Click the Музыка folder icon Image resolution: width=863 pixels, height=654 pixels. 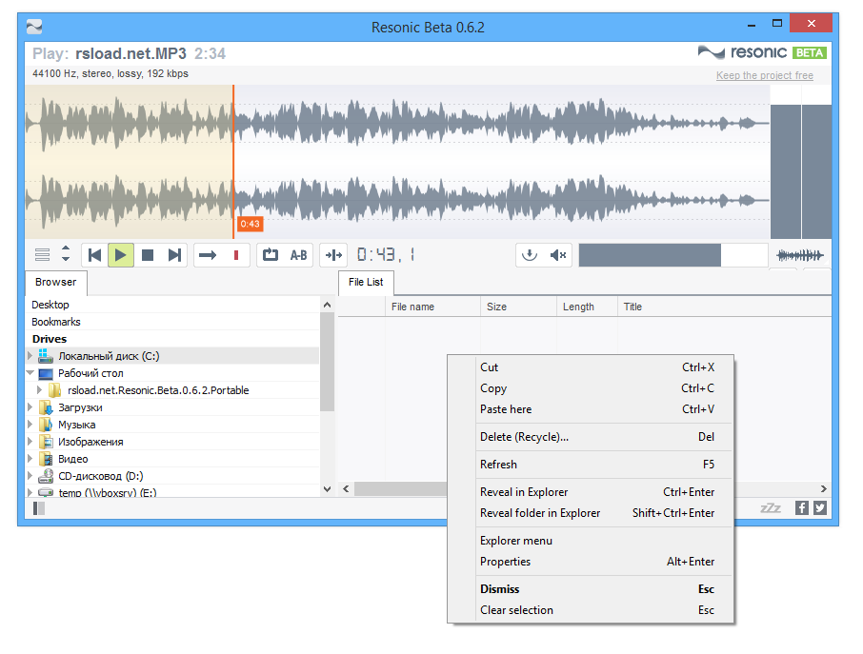(x=46, y=425)
